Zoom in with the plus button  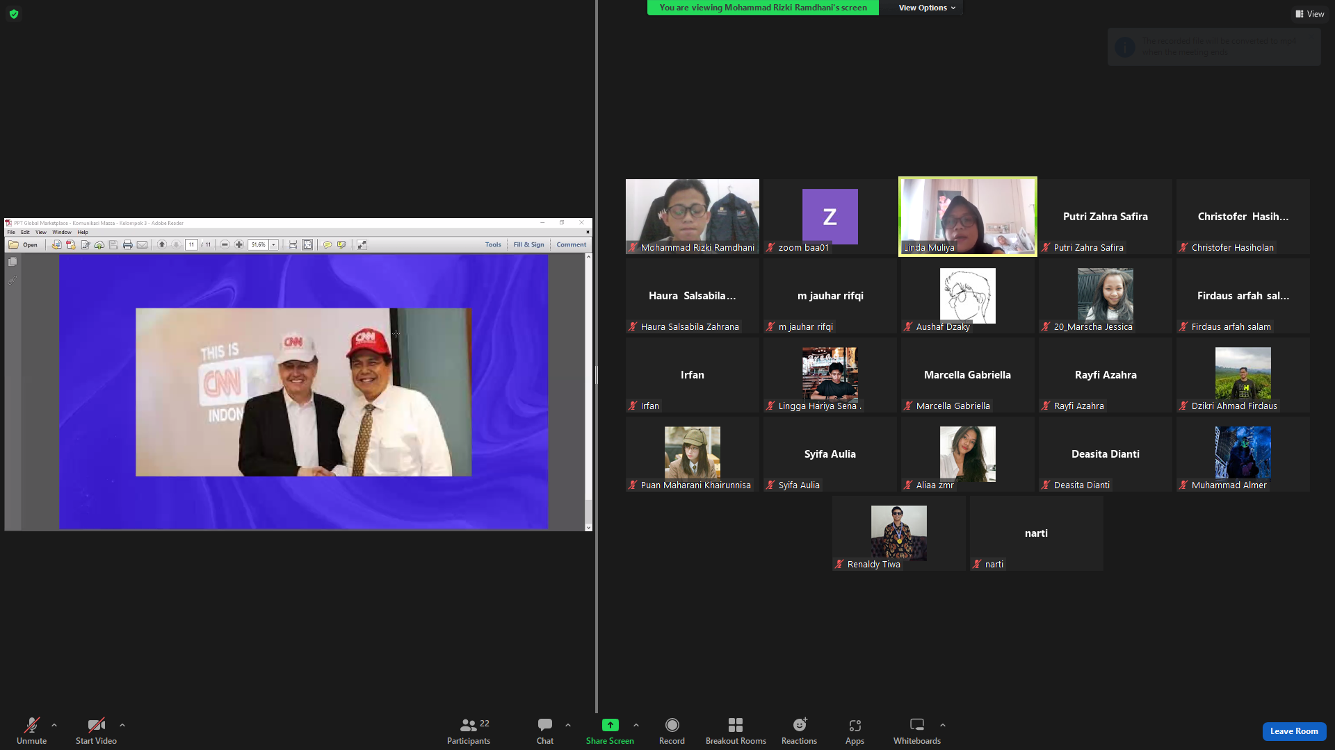[239, 244]
